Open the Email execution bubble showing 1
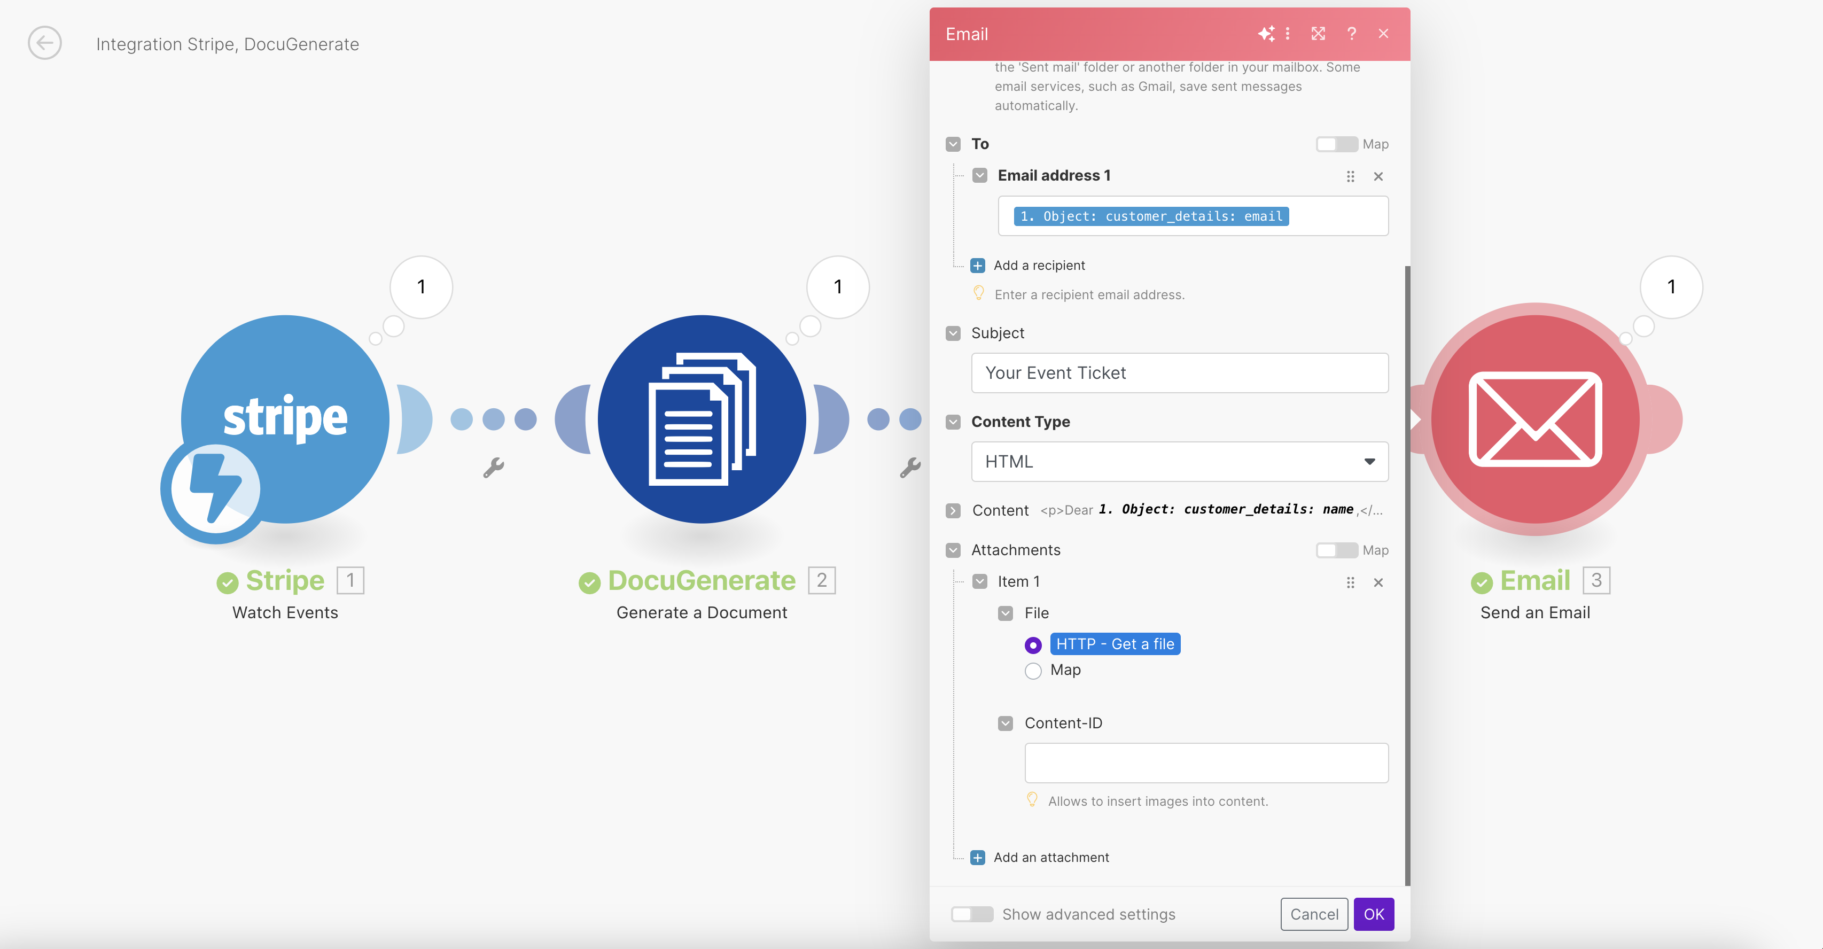The height and width of the screenshot is (949, 1823). [x=1671, y=286]
